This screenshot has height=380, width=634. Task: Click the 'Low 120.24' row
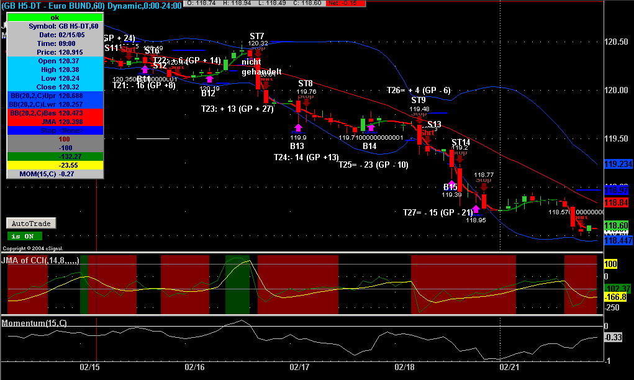(x=55, y=78)
